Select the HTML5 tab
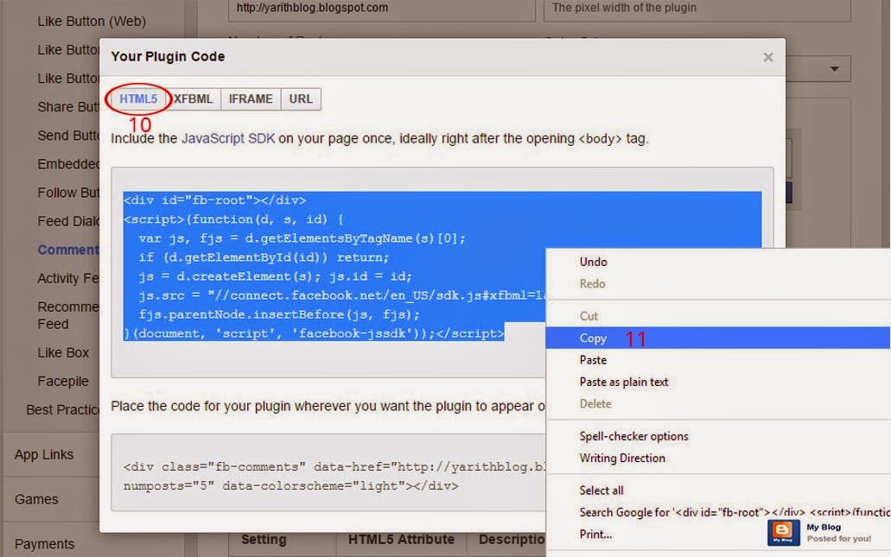This screenshot has width=891, height=557. coord(138,98)
